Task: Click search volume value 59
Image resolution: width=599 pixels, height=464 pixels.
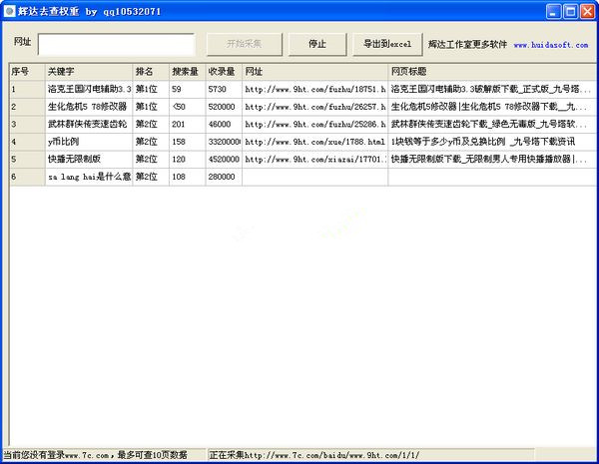Action: click(x=188, y=89)
